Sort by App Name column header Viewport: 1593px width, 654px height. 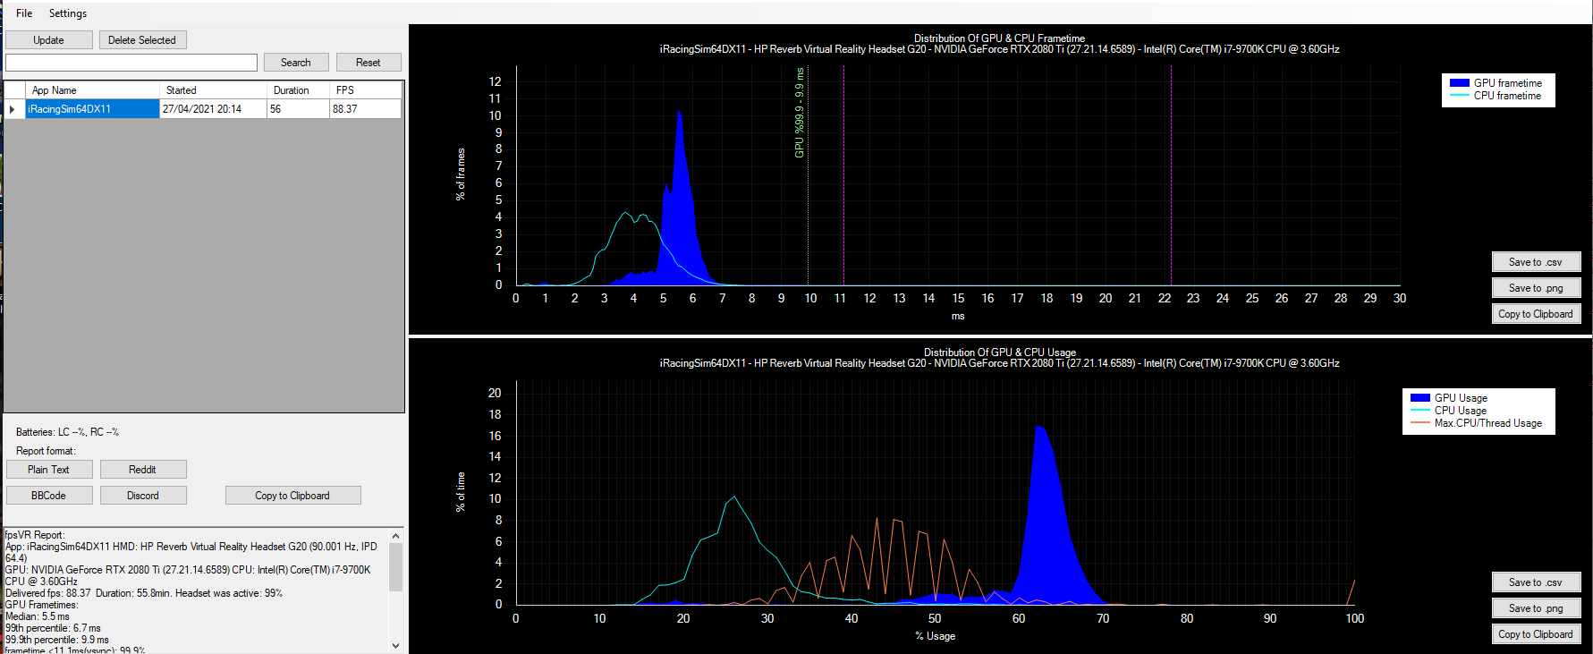(x=93, y=90)
